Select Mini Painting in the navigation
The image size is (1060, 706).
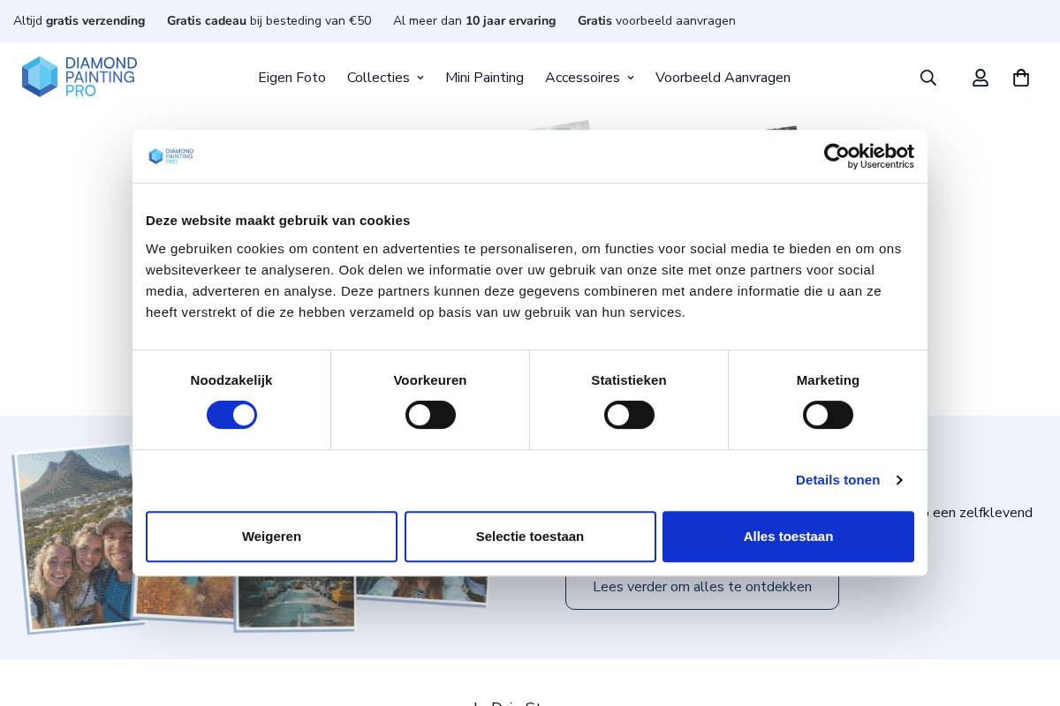point(484,78)
